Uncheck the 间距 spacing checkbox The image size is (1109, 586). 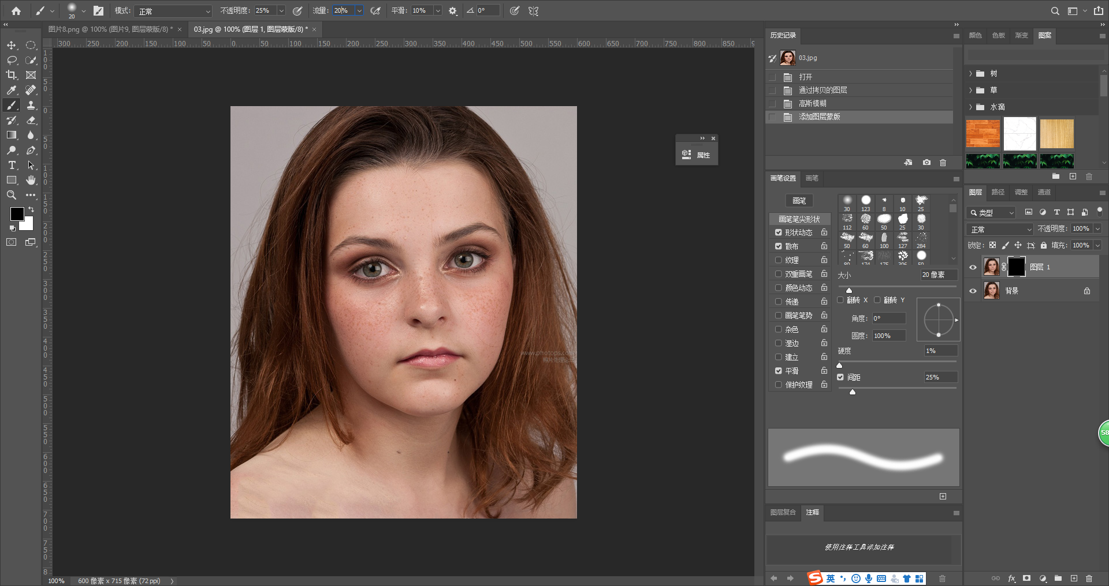(840, 377)
